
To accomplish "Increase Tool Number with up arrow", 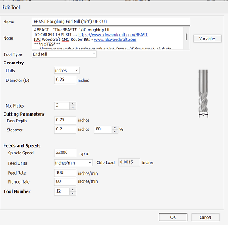I will click(73, 190).
